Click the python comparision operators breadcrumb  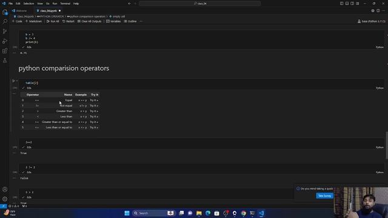click(86, 16)
